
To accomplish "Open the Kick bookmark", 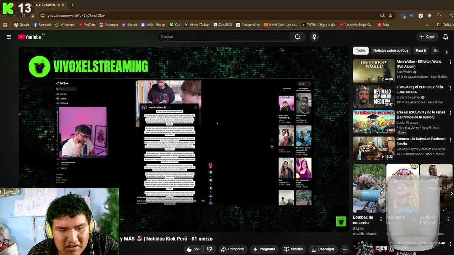I will (175, 25).
